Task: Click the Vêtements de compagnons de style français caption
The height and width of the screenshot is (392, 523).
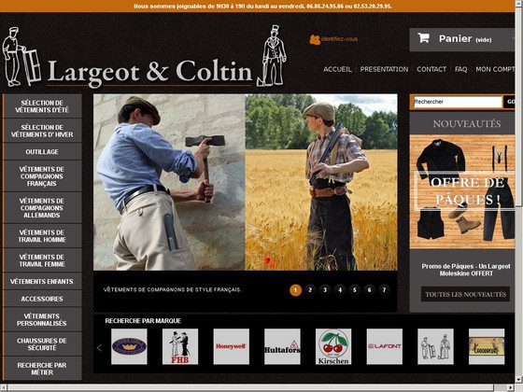Action: (172, 289)
